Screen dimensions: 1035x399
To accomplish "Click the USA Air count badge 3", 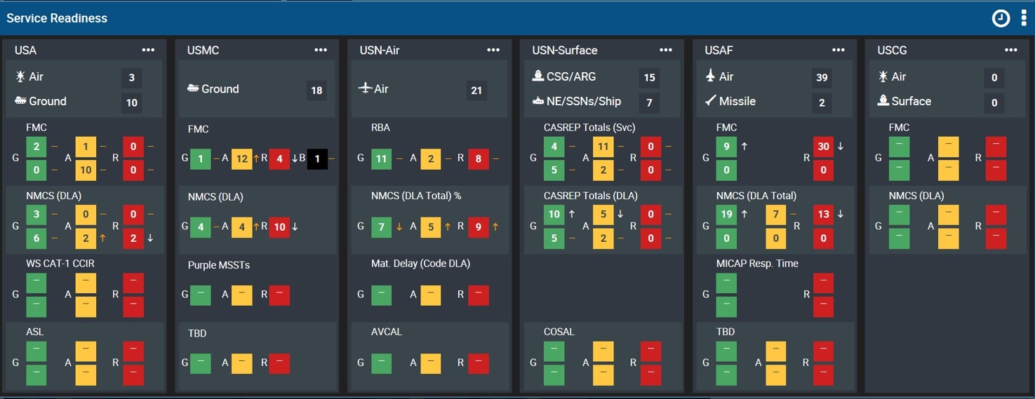I will point(131,78).
